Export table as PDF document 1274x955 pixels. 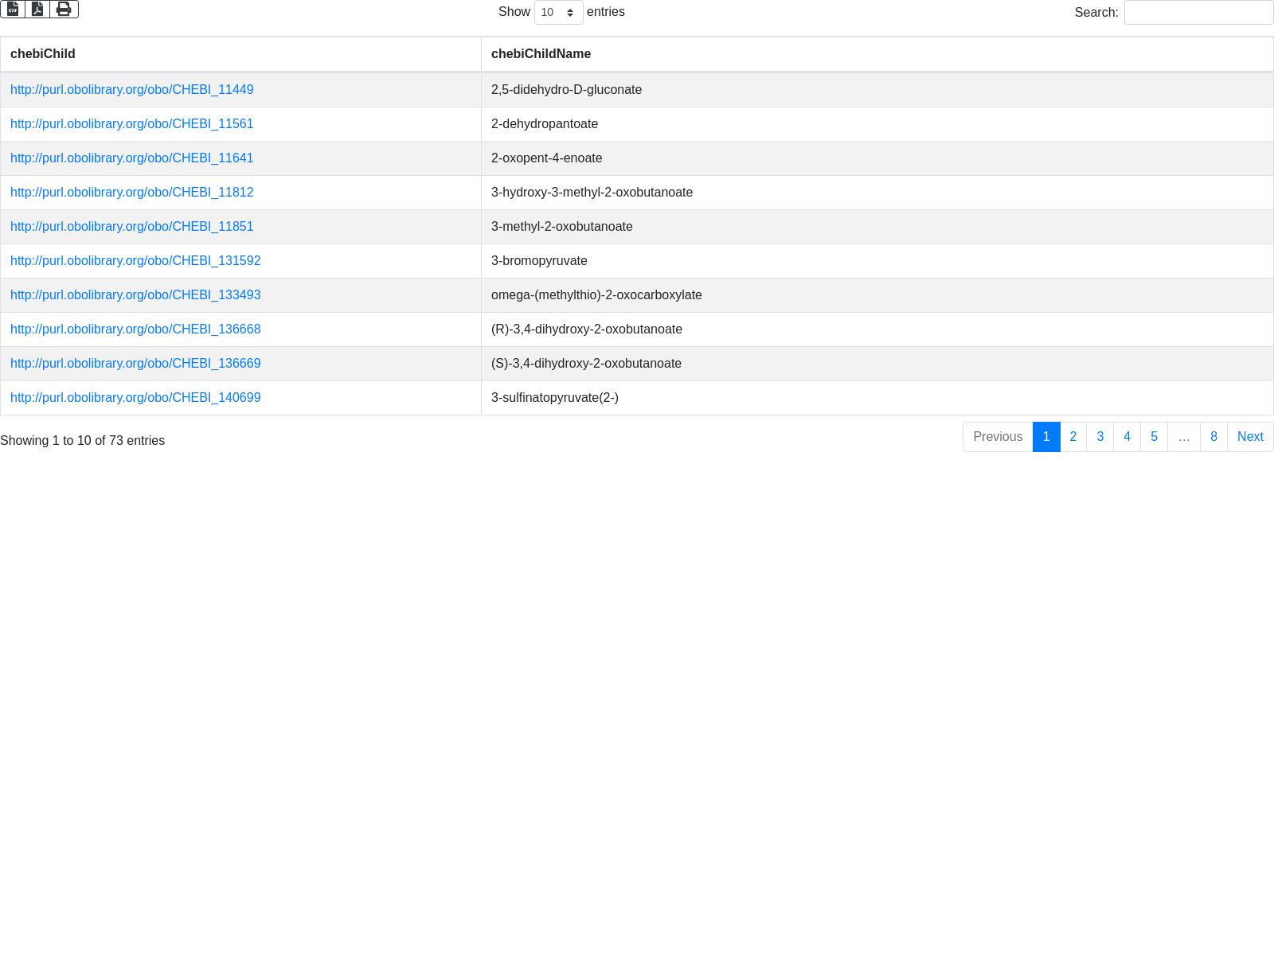pyautogui.click(x=37, y=9)
